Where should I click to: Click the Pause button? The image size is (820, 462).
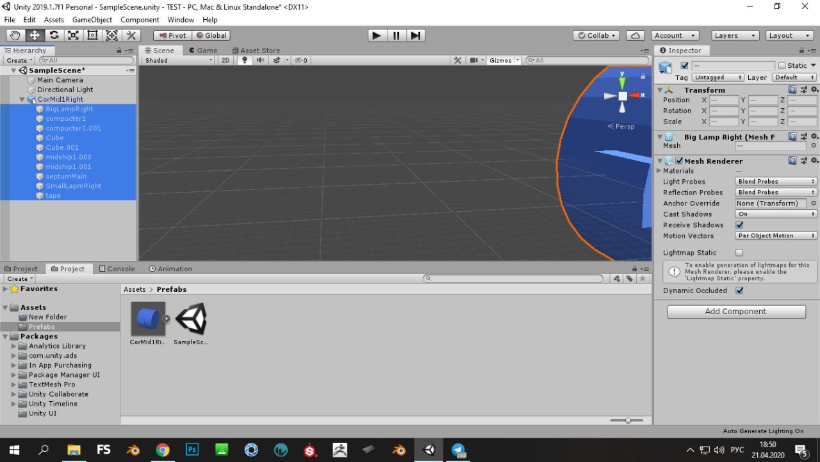[x=397, y=36]
